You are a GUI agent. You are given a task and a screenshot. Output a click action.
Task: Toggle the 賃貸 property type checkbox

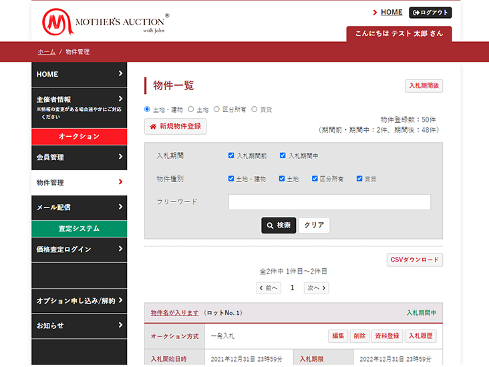[x=359, y=179]
